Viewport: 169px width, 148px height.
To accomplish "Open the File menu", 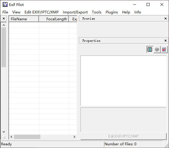I will click(5, 12).
